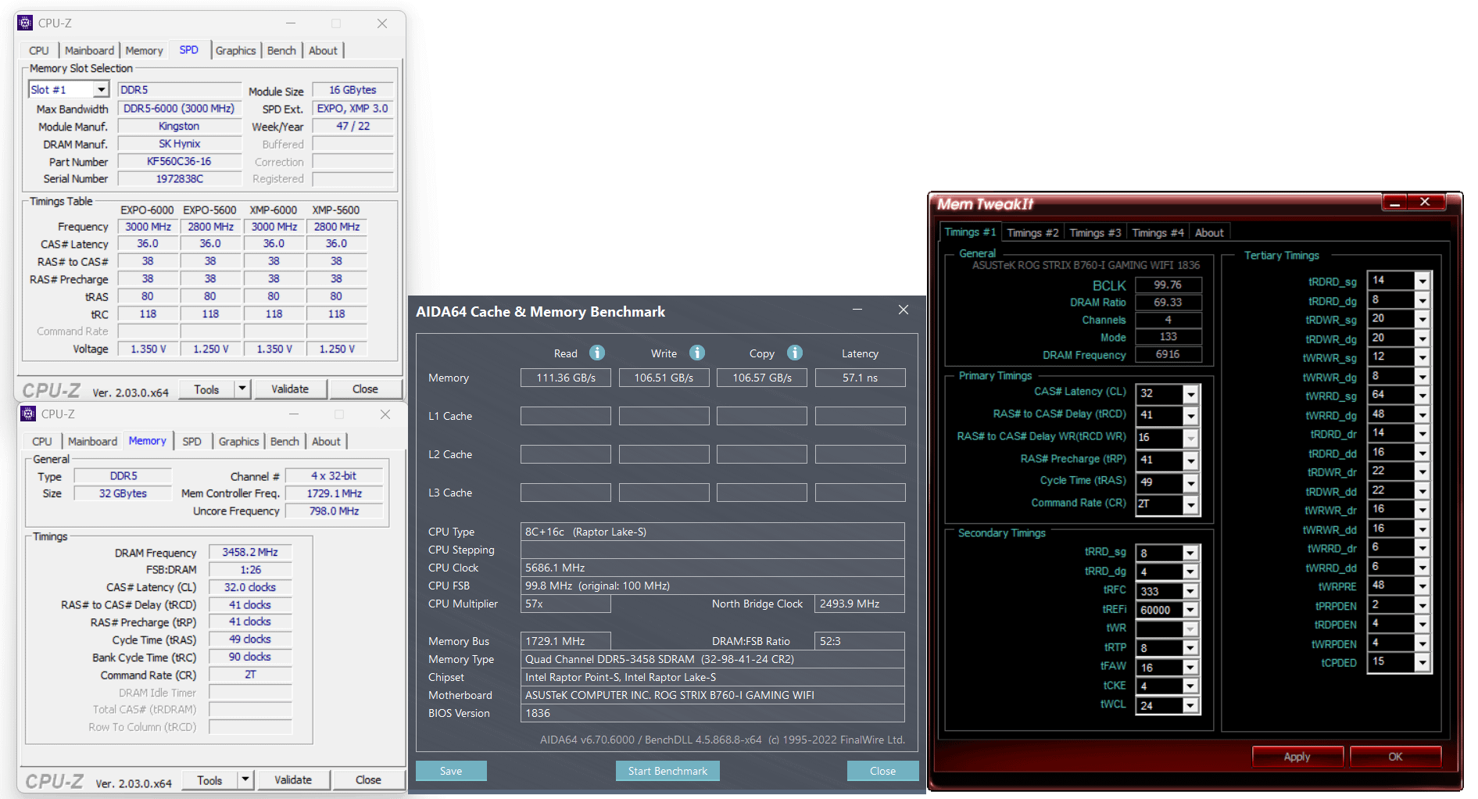Click Start Benchmark button in AIDA64
Screen dimensions: 1478x799
pos(667,771)
